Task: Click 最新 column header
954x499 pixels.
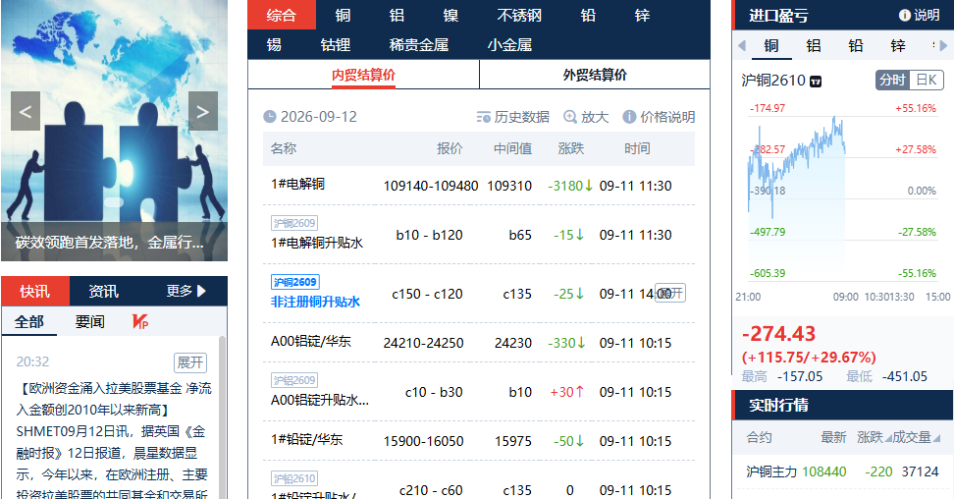Action: 833,437
